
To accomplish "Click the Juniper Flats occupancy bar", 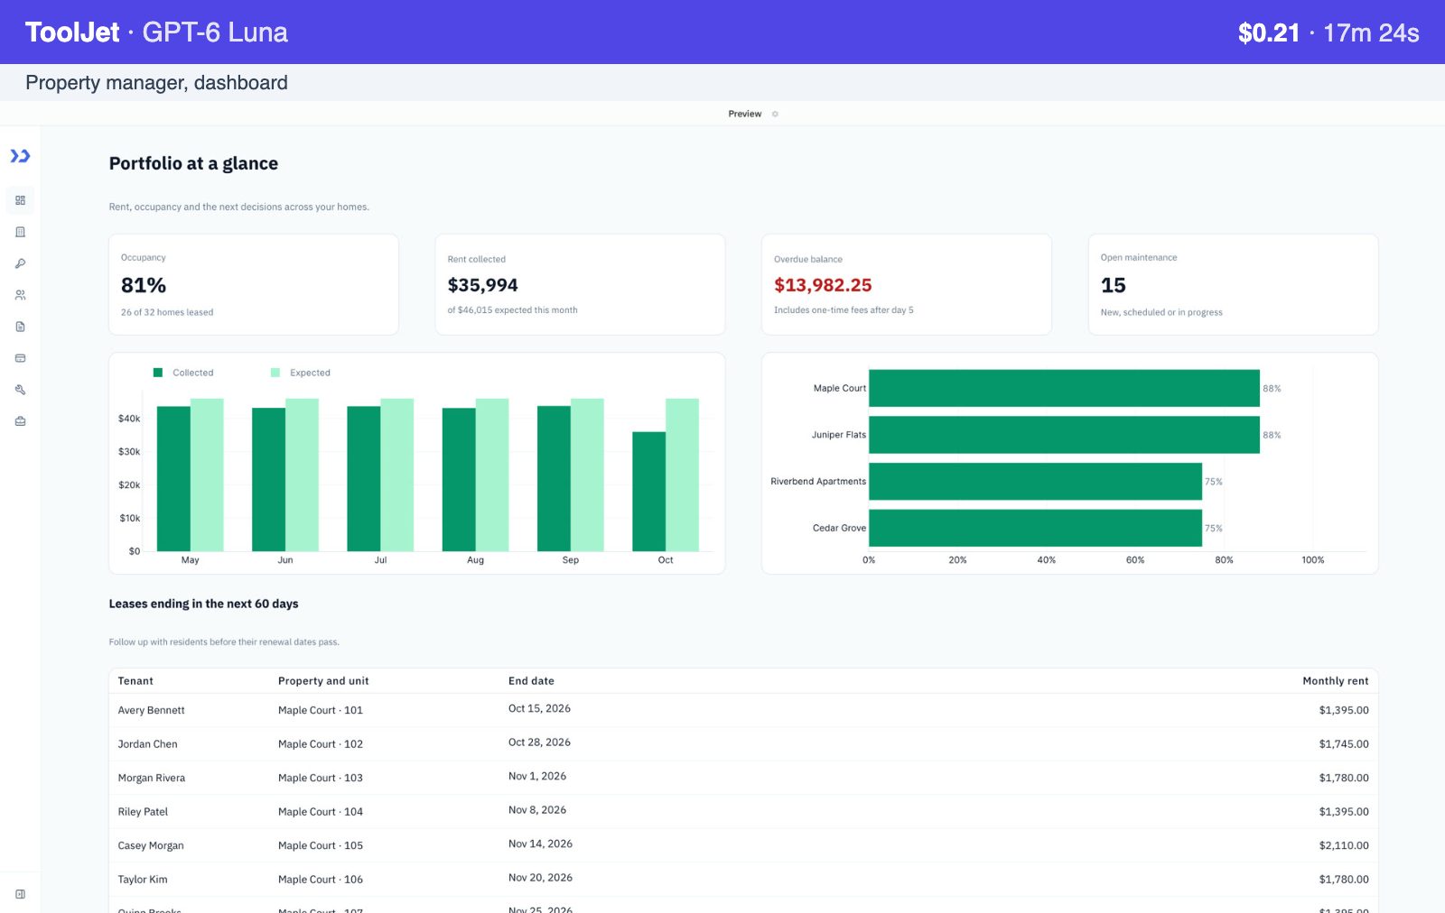I will 1064,435.
